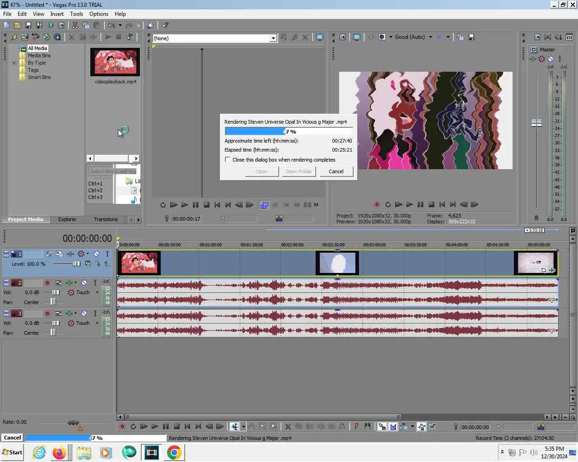The width and height of the screenshot is (578, 462).
Task: Open the (None) trimmer media dropdown
Action: (x=273, y=38)
